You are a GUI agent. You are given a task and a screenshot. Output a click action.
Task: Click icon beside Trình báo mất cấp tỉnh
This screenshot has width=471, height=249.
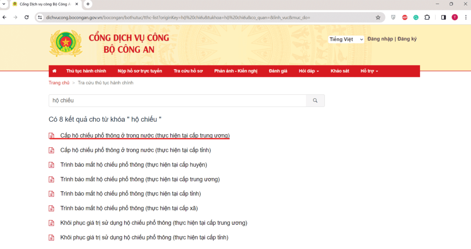tap(52, 194)
